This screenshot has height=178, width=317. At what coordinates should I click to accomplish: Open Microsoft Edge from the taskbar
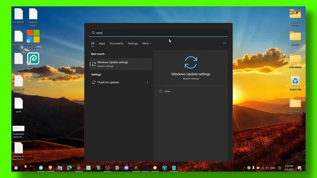pyautogui.click(x=69, y=168)
